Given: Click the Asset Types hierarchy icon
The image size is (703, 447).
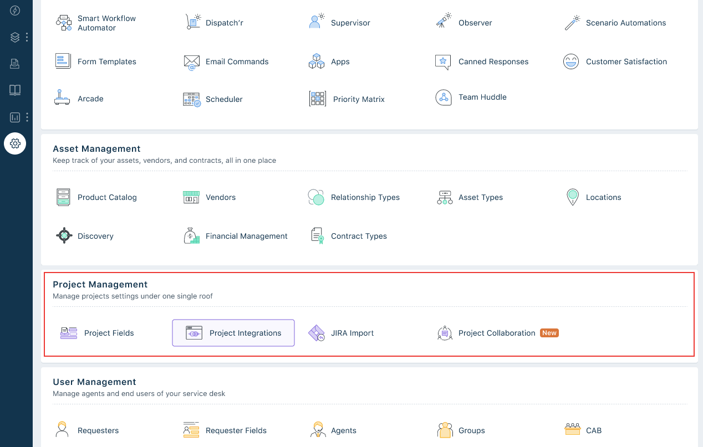Looking at the screenshot, I should click(445, 198).
